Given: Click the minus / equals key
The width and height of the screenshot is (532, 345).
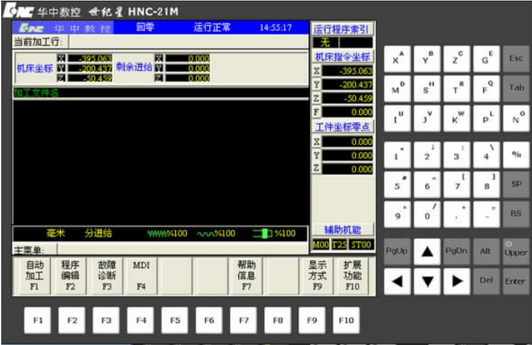Looking at the screenshot, I should 486,215.
